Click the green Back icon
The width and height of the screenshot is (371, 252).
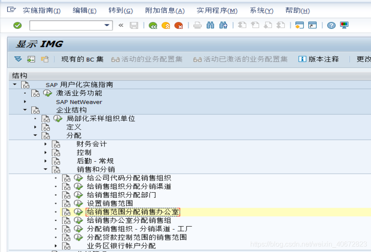click(x=153, y=25)
